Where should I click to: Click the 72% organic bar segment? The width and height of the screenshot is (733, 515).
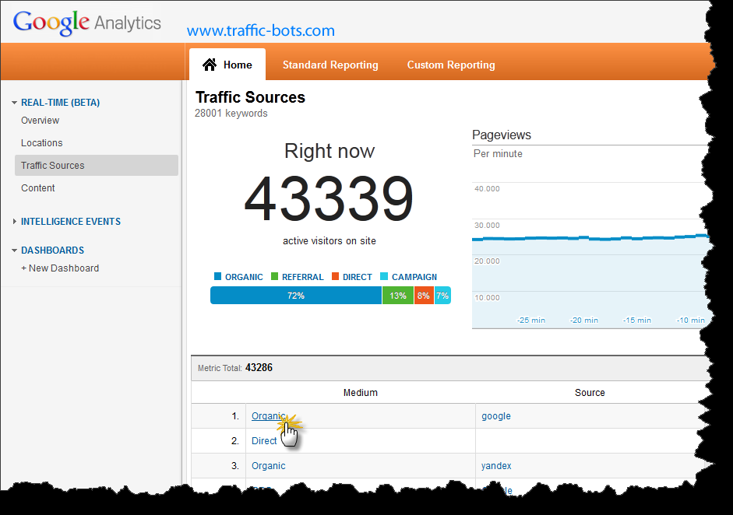point(296,296)
